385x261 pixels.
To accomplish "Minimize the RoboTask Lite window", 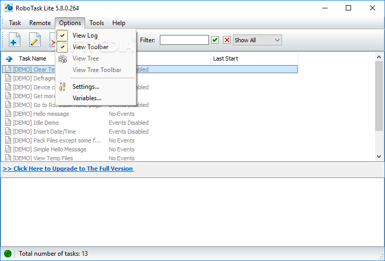I will click(x=325, y=8).
